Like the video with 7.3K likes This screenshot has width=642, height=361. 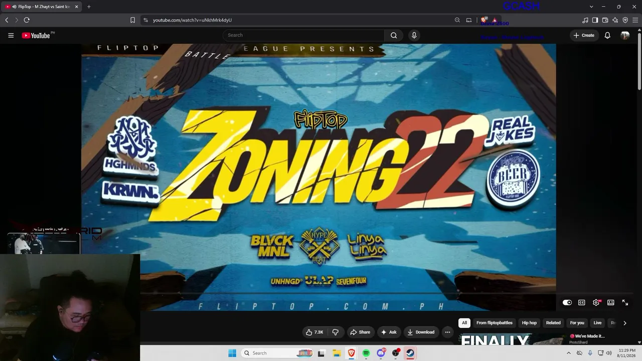coord(314,332)
